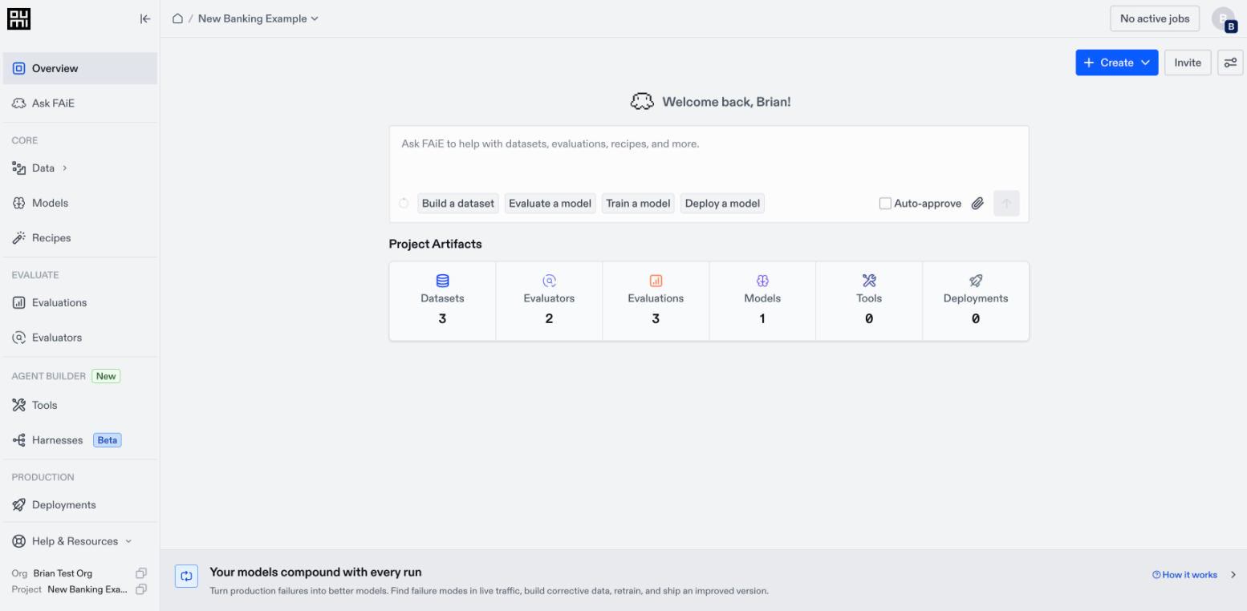Screen dimensions: 1247x611
Task: Click Train a model suggestion
Action: tap(638, 204)
